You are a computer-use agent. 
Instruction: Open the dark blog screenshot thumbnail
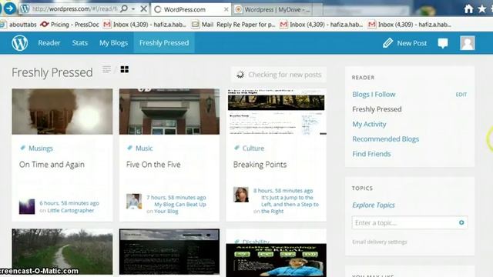(169, 252)
